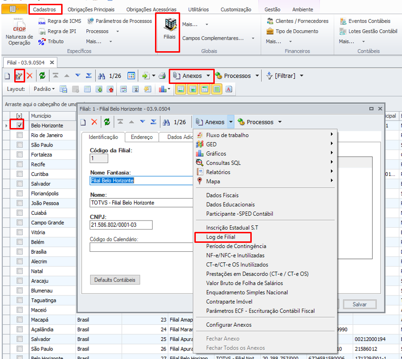
Task: Select Configurar Anexos menu entry
Action: pyautogui.click(x=228, y=325)
